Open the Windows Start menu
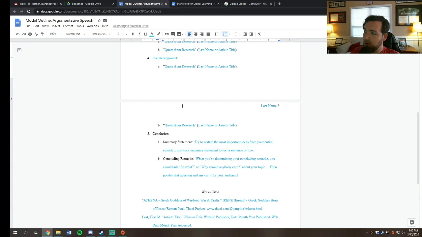 [15, 233]
